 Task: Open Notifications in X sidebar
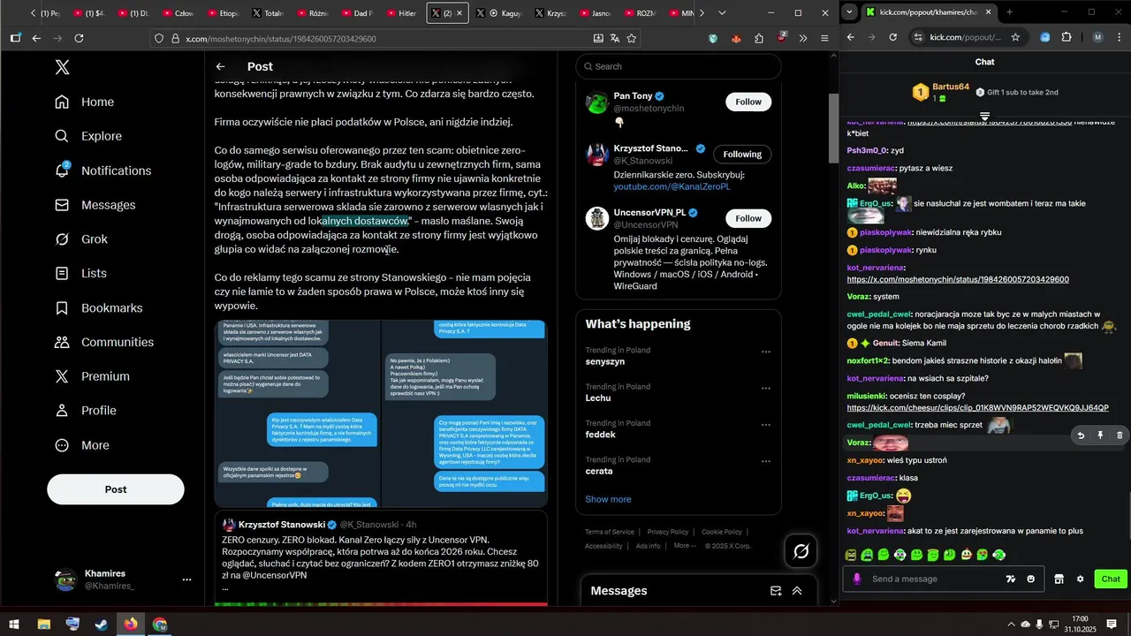(102, 170)
